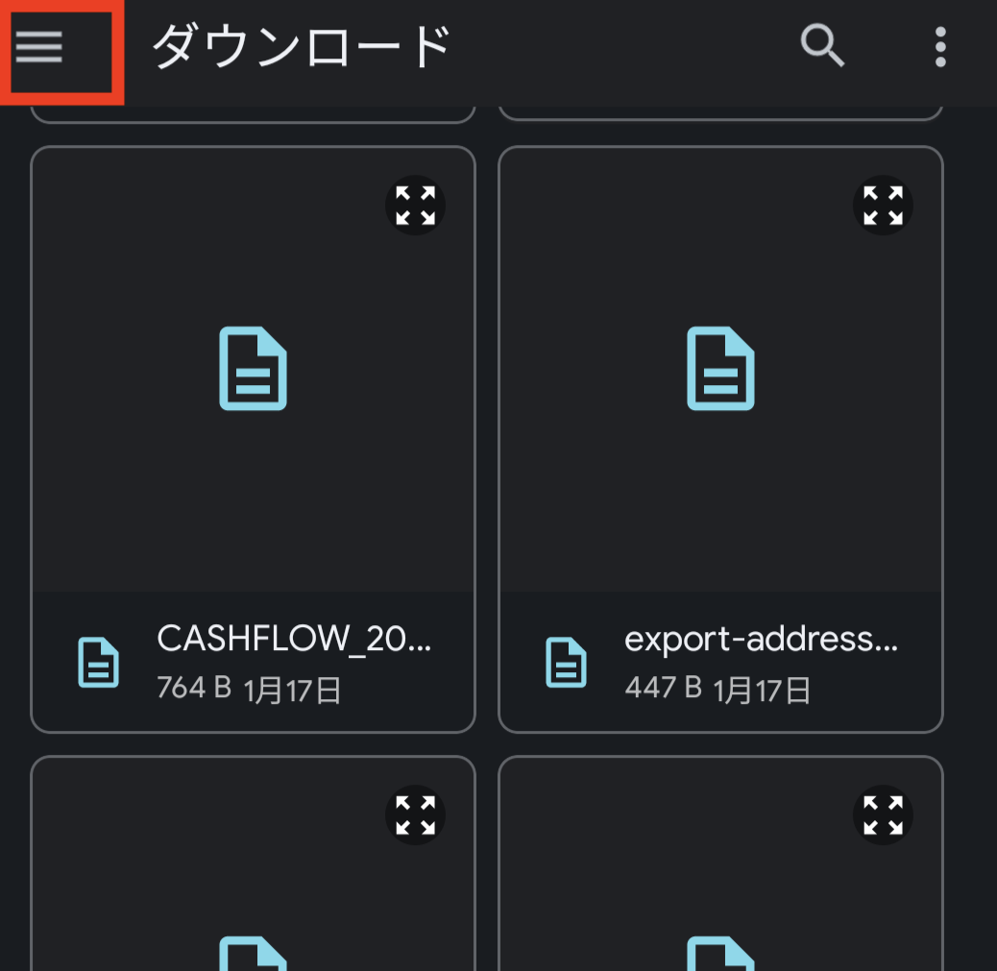Click 1月17日 date under export-address...

click(762, 691)
